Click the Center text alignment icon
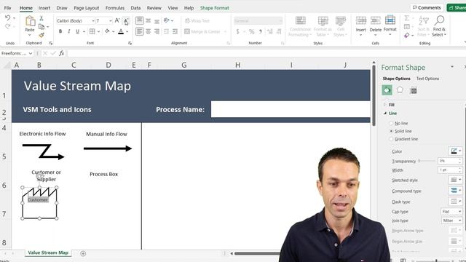This screenshot has width=466, height=262. (x=148, y=31)
